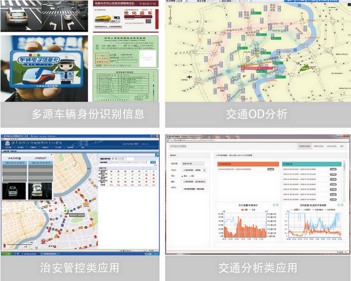Switch to the first taskbar window button
The image size is (351, 281).
point(30,254)
